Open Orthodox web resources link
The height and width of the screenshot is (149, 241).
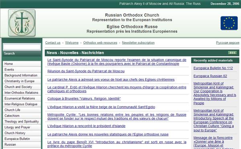100,43
